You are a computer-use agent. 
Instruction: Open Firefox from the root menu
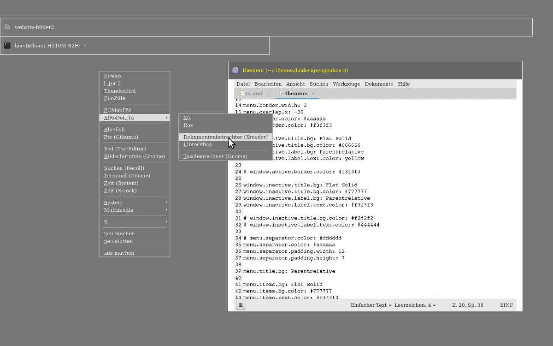[x=113, y=76]
